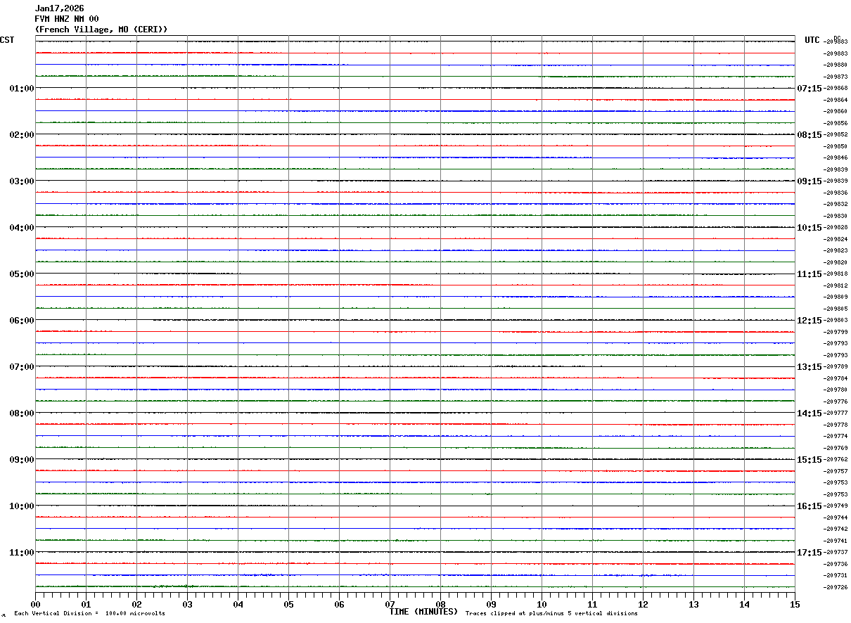
Task: Click minute '05' on the time axis
Action: (x=288, y=604)
